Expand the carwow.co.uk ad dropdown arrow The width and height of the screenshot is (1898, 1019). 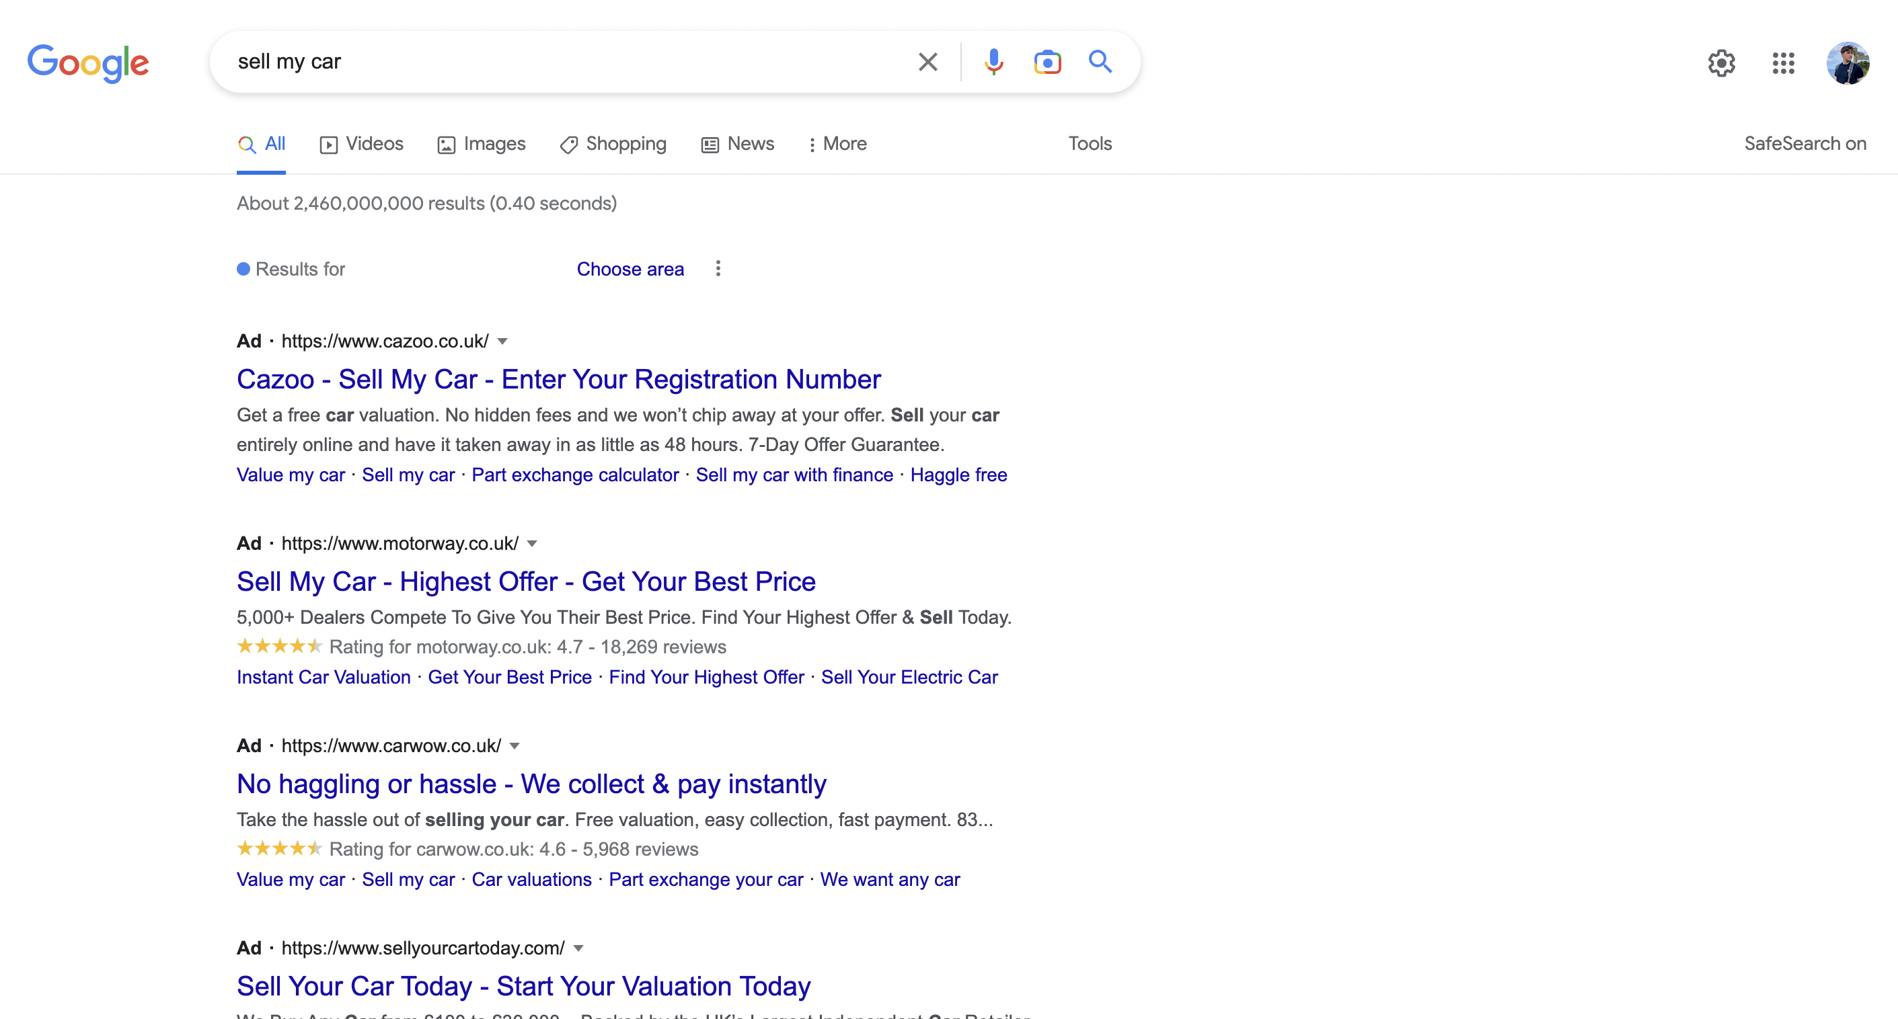pyautogui.click(x=515, y=747)
